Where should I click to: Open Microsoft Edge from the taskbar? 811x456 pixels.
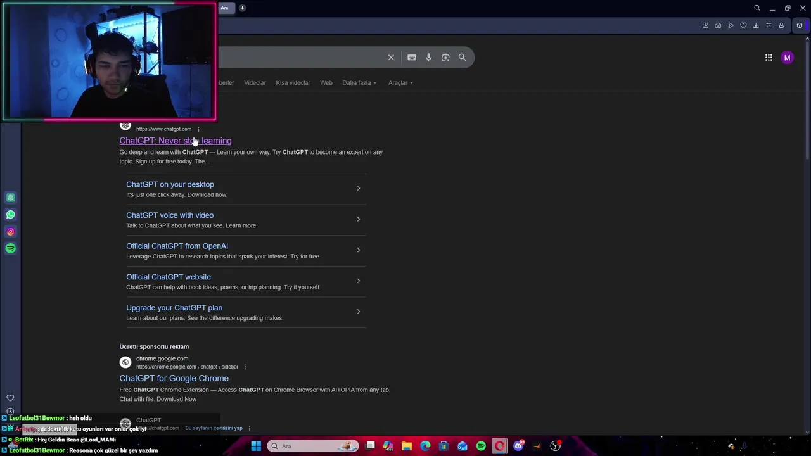coord(425,446)
